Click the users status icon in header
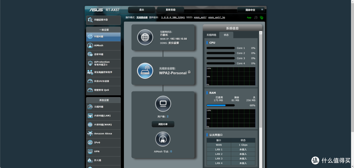The image size is (354, 168). 256,17
